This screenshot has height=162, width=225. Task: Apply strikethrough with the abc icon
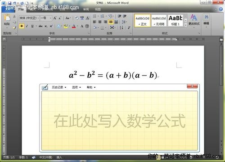pos(40,26)
